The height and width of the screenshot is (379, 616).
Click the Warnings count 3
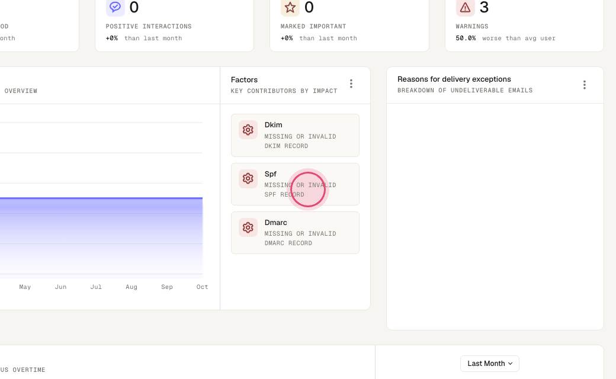tap(484, 7)
